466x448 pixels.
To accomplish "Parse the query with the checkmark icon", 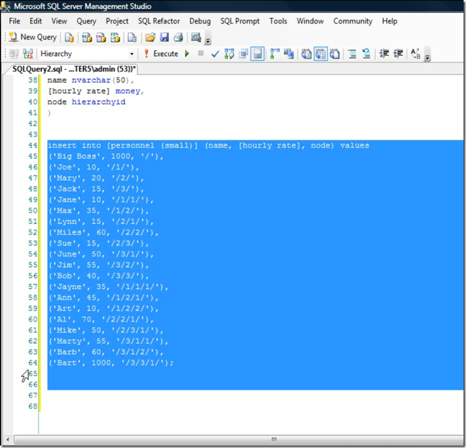I will [x=215, y=54].
